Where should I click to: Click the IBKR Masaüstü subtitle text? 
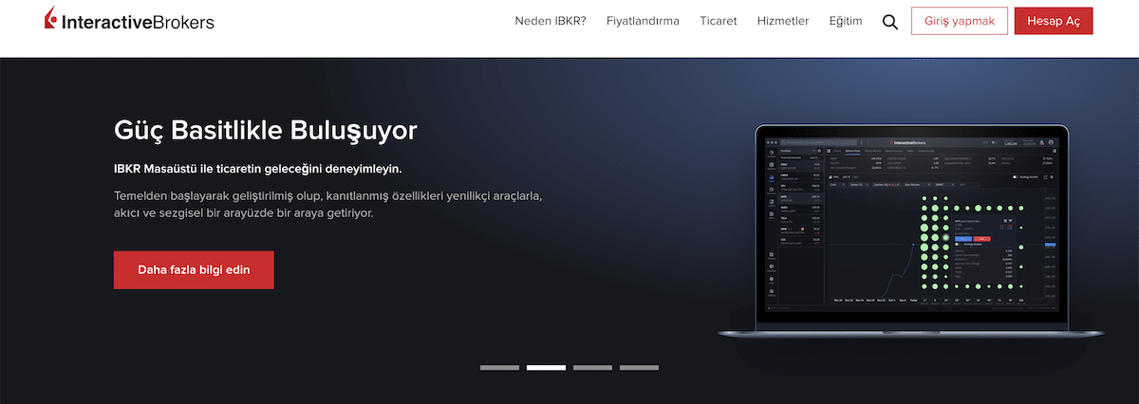click(257, 170)
